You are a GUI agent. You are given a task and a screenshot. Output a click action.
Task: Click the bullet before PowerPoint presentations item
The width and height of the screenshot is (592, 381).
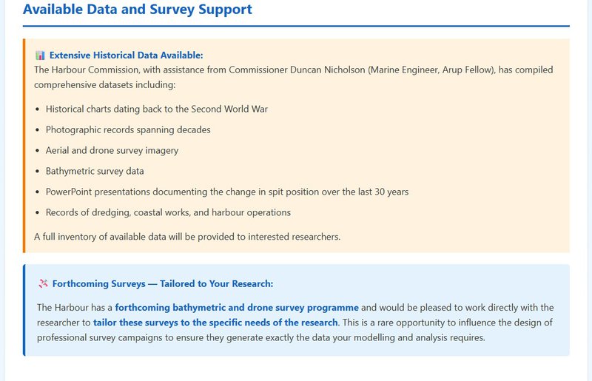point(38,192)
